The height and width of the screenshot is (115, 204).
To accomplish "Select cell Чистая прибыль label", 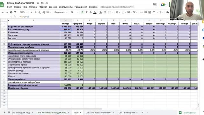I will tap(34, 79).
